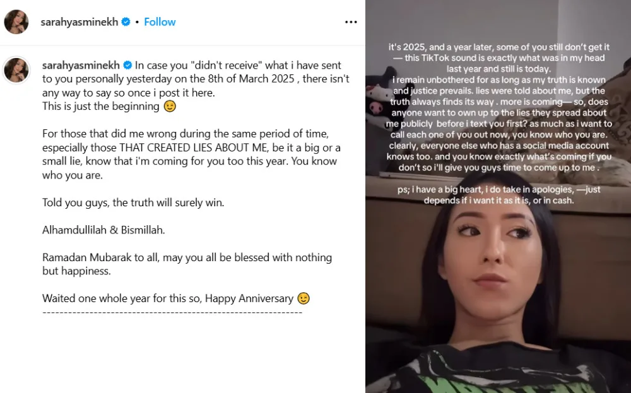This screenshot has height=393, width=631.
Task: Click the "Told you guys, the truth will surely win" line
Action: [133, 202]
